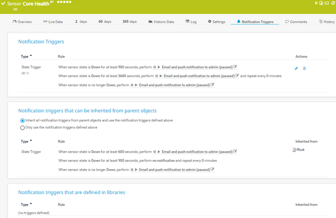Image resolution: width=336 pixels, height=218 pixels.
Task: Open edit icon after the 3600 seconds notification
Action: (x=237, y=76)
